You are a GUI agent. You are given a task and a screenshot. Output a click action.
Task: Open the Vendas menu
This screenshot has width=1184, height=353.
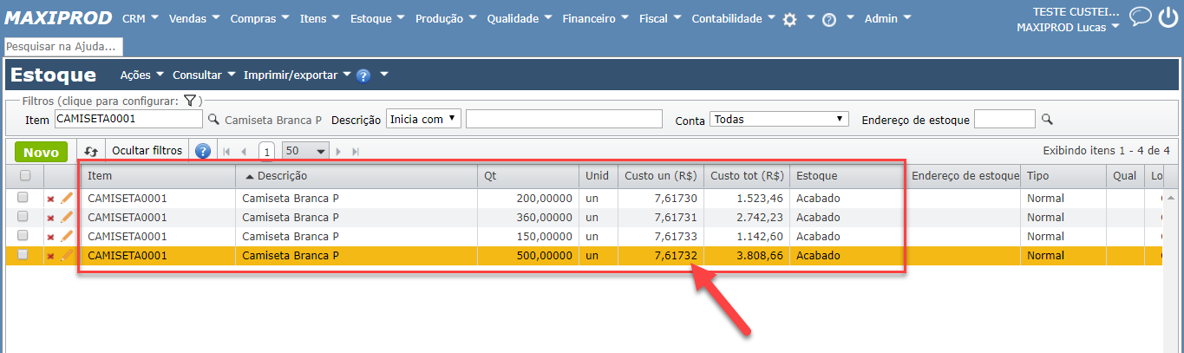(x=194, y=18)
